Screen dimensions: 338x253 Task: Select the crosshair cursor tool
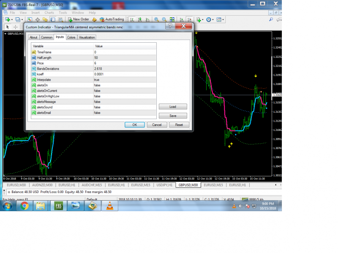(16, 27)
